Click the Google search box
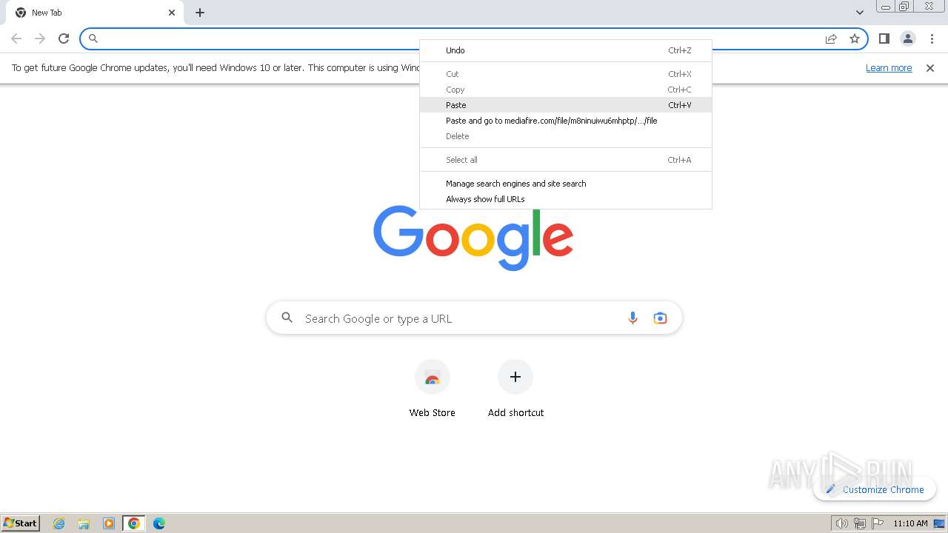 474,318
